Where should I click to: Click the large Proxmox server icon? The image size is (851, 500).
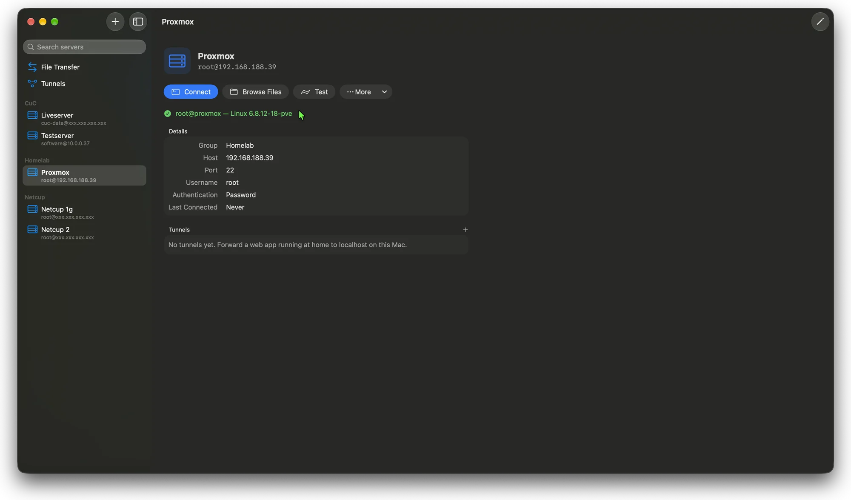[177, 61]
